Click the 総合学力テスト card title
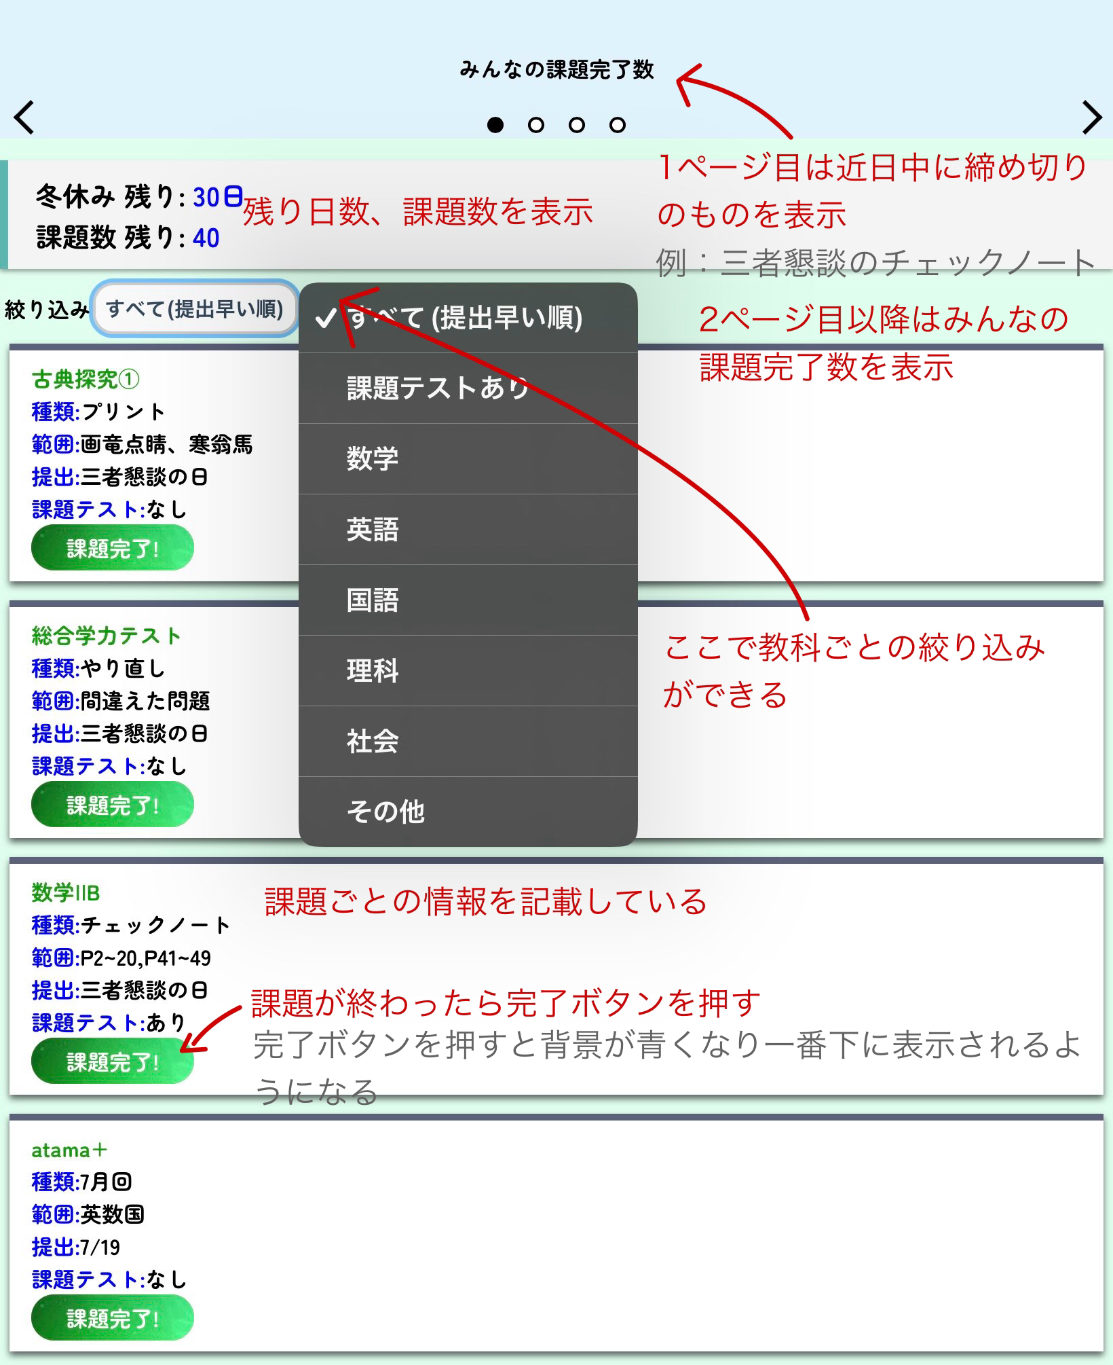This screenshot has width=1113, height=1365. (x=107, y=636)
